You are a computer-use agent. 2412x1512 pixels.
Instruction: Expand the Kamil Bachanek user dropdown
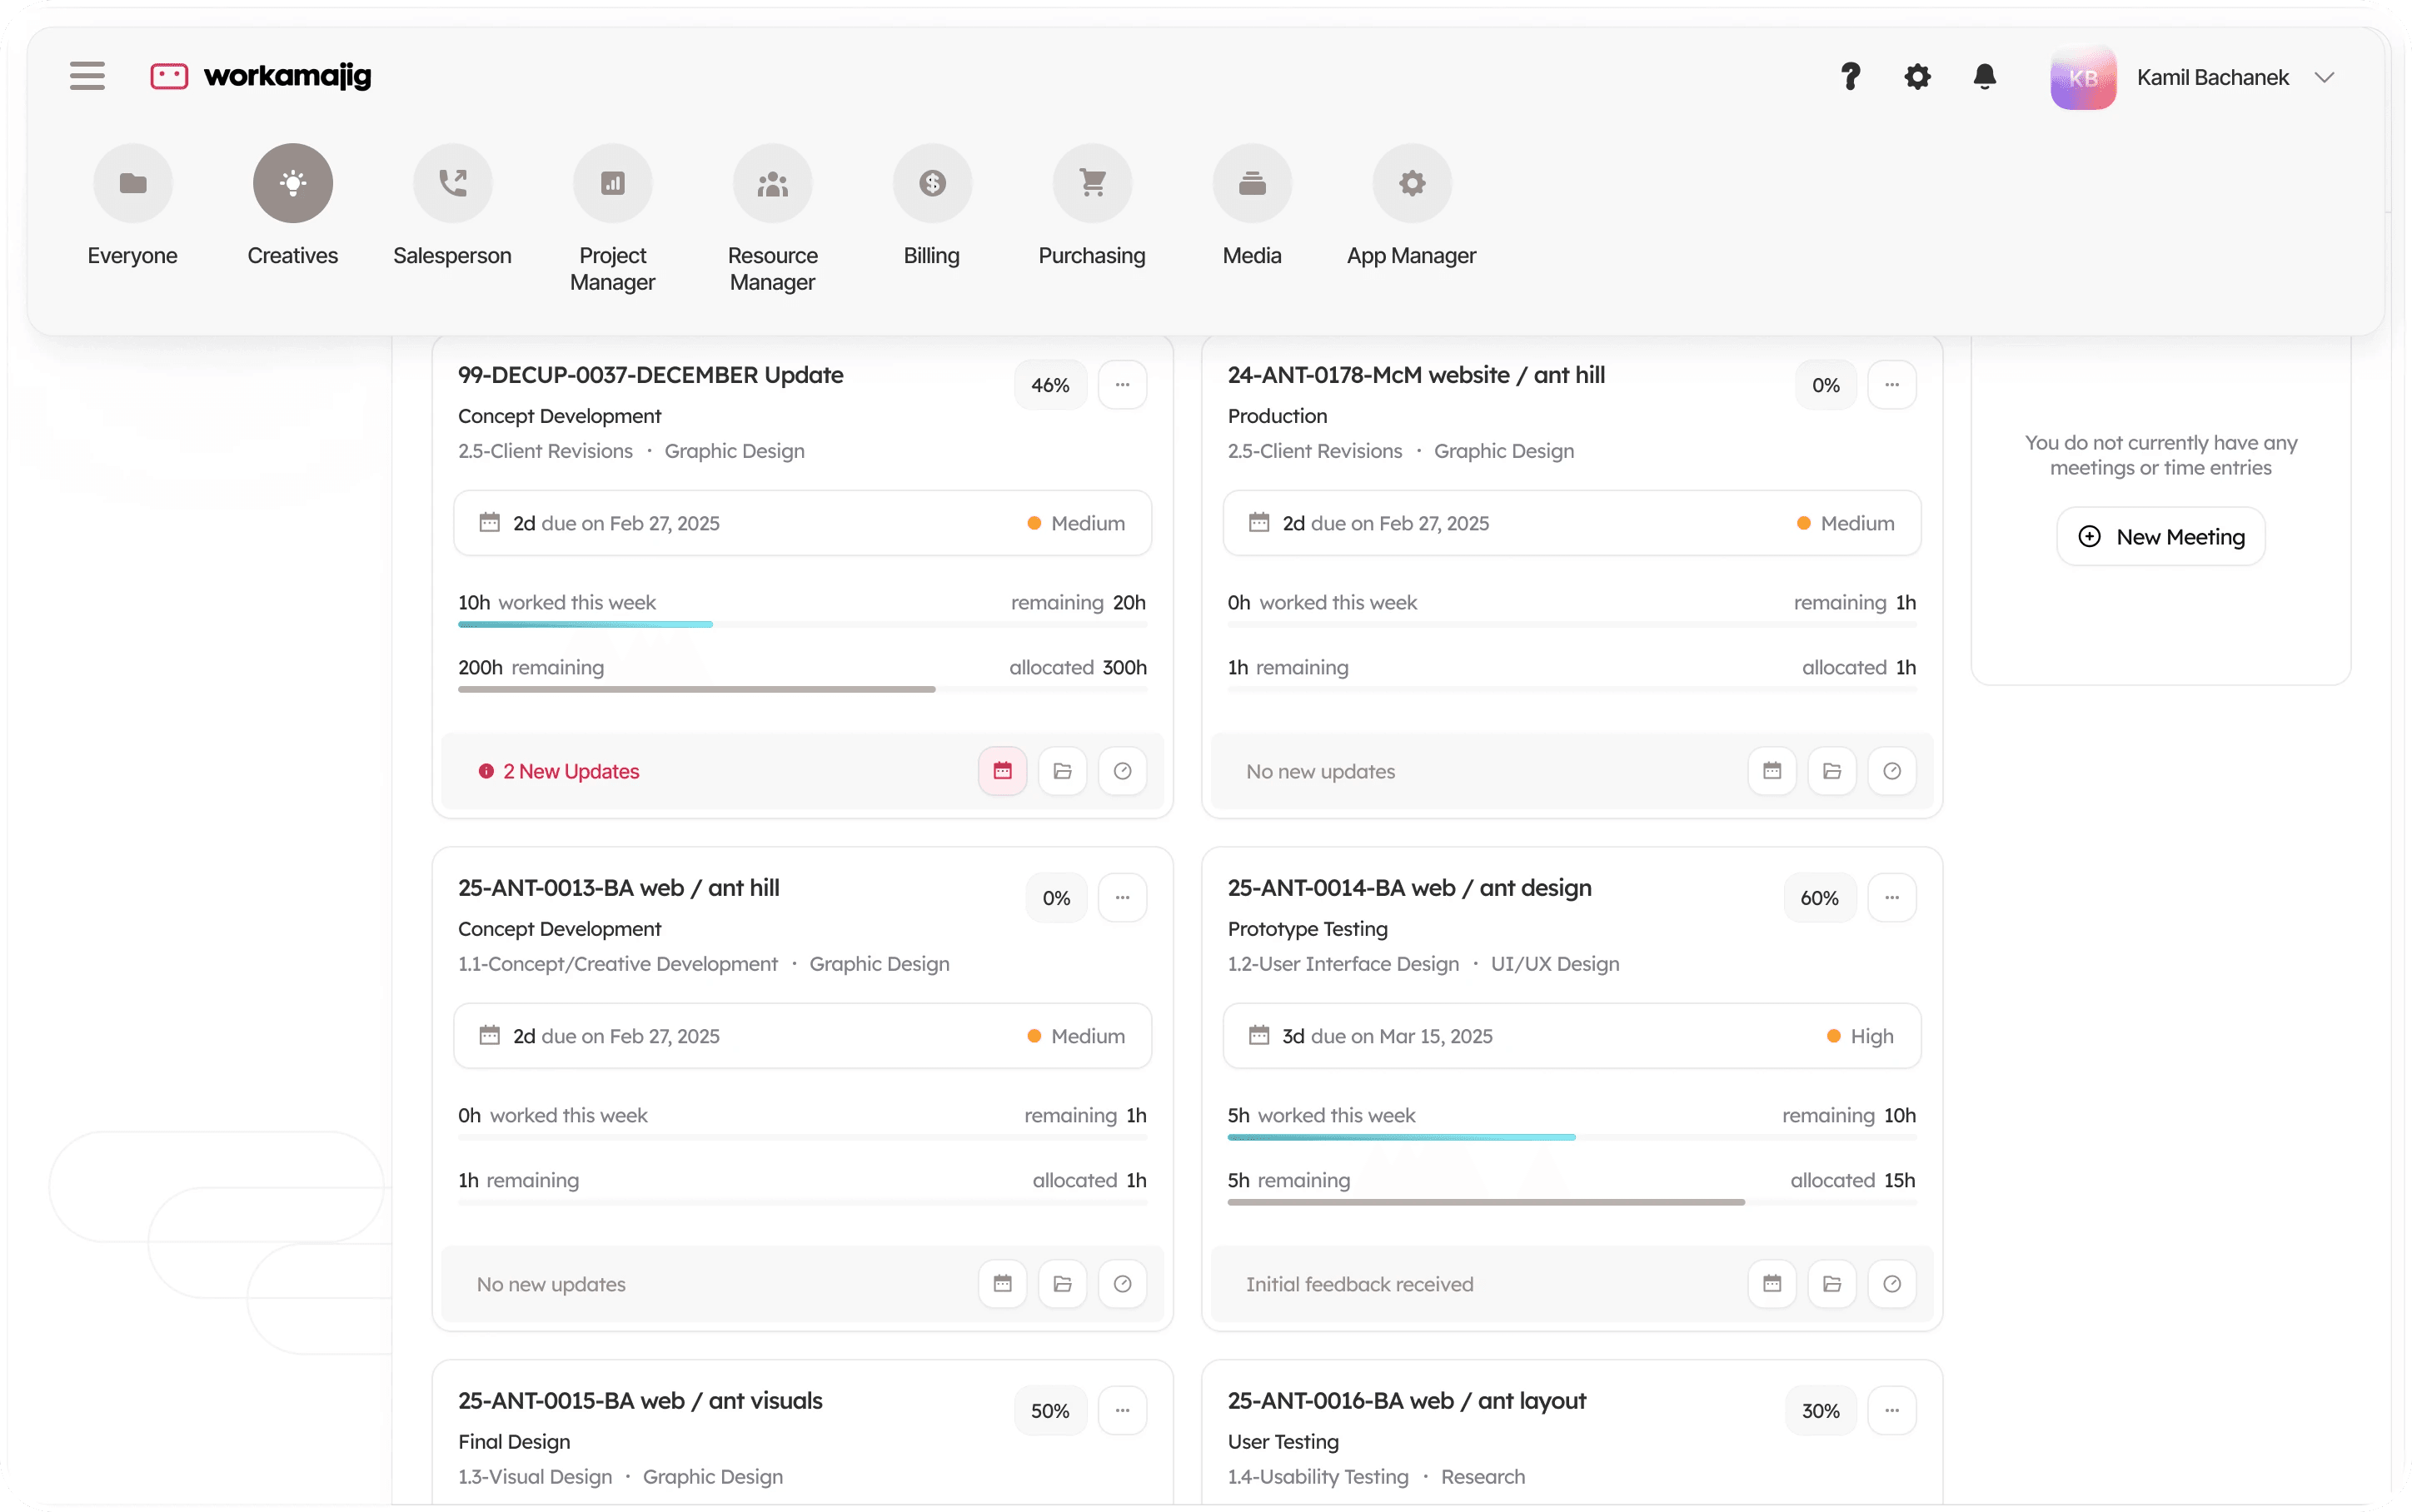click(2324, 78)
